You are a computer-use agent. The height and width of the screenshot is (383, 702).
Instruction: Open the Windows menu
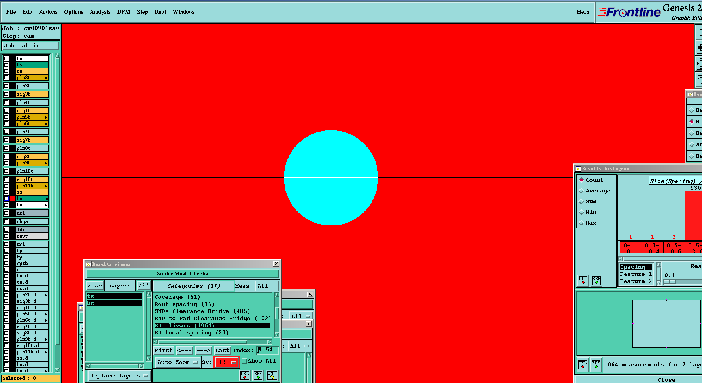pyautogui.click(x=184, y=12)
